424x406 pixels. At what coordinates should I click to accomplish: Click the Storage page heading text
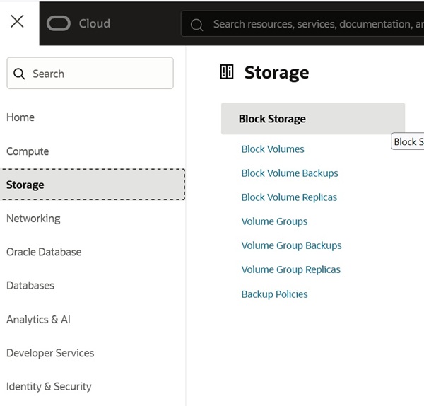point(276,73)
